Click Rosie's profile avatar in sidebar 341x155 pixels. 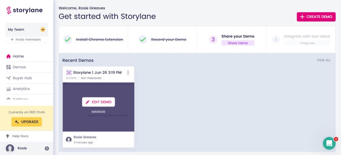(x=10, y=148)
